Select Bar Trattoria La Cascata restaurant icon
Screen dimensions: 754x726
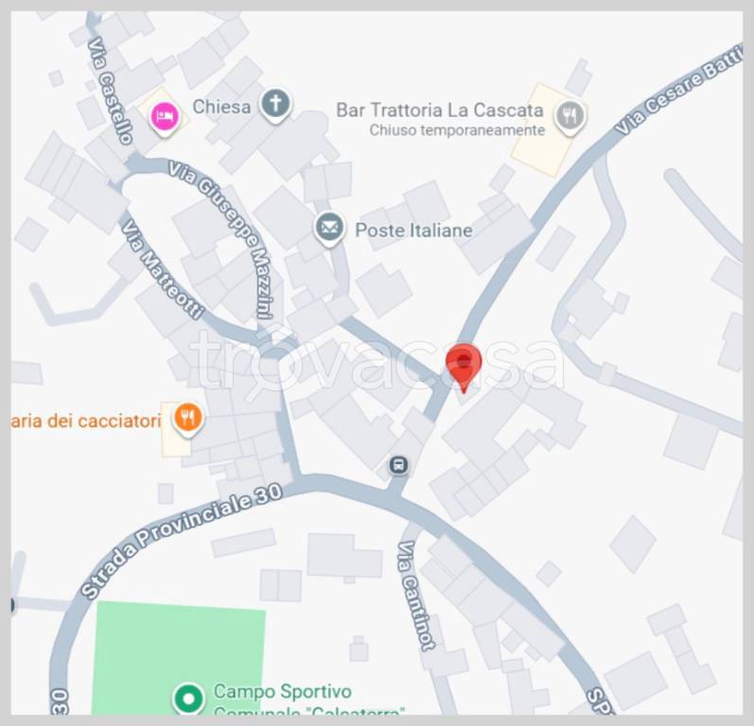[570, 117]
